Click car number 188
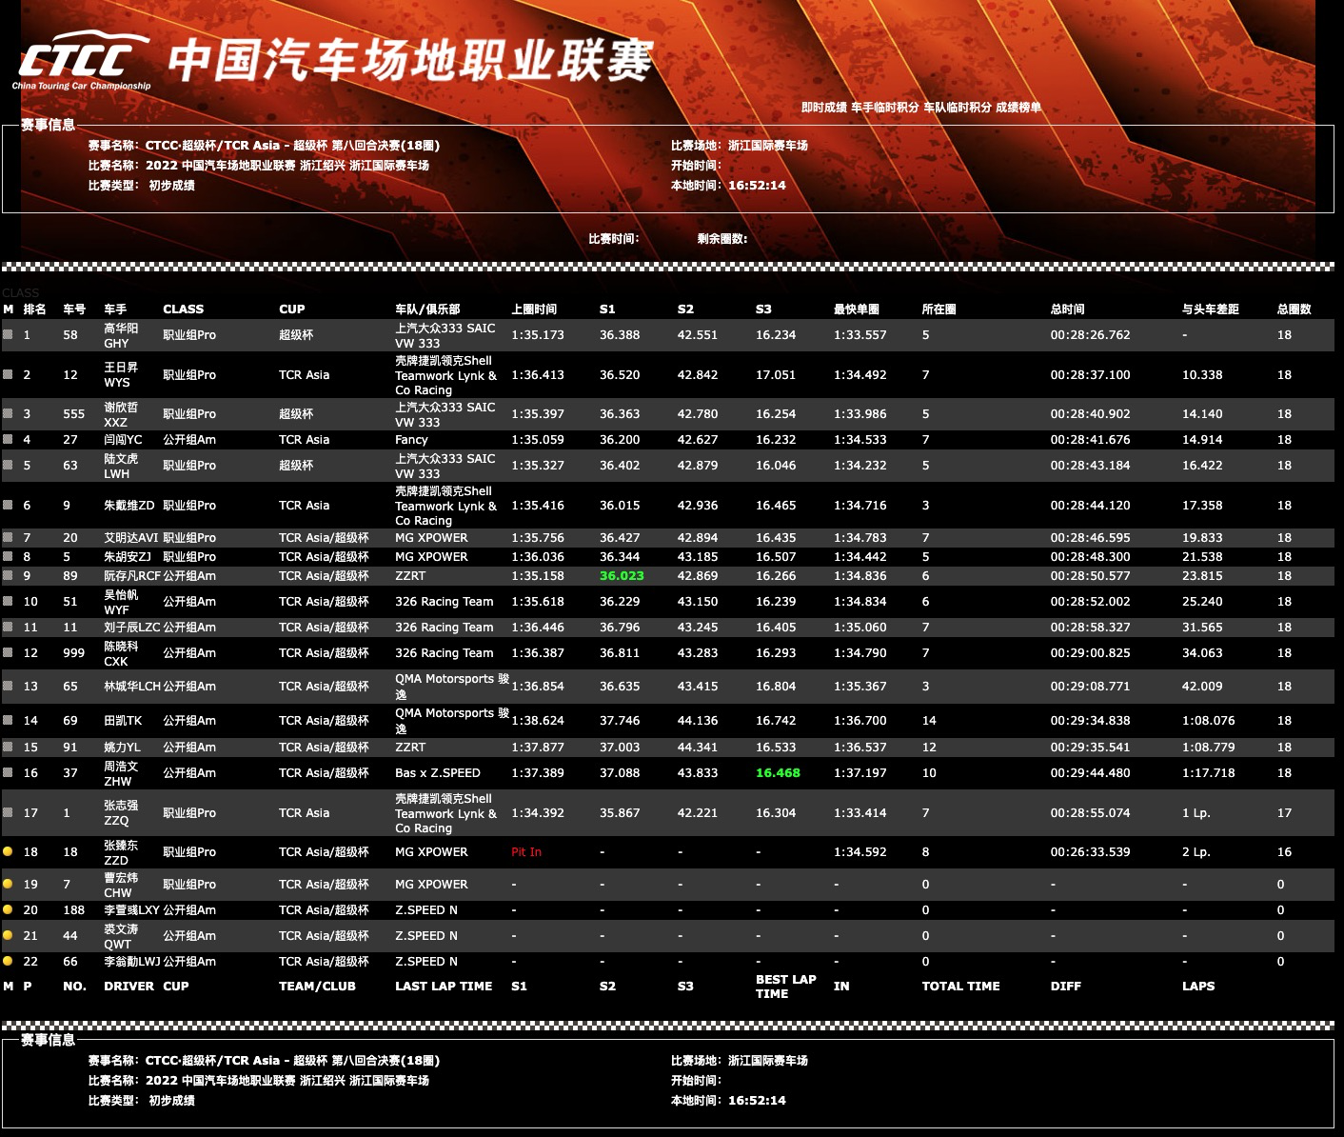The height and width of the screenshot is (1137, 1344). [x=74, y=910]
